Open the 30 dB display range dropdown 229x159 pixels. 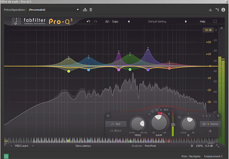click(x=208, y=30)
